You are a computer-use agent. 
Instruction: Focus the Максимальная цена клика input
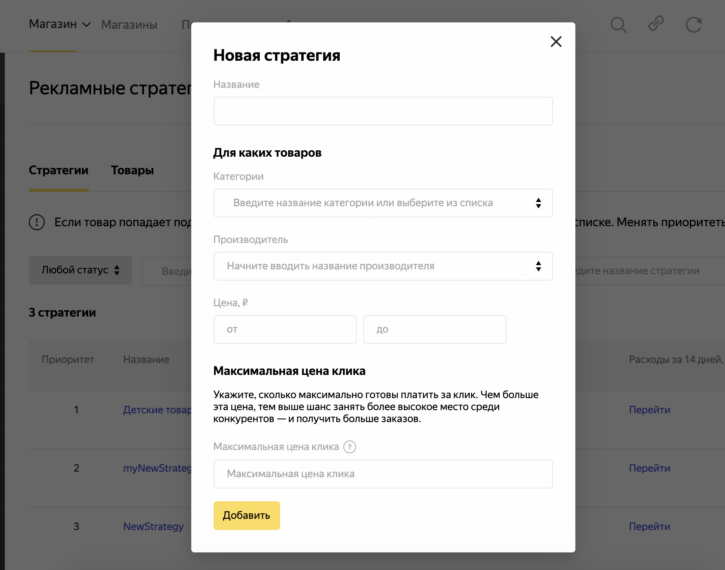click(x=383, y=474)
